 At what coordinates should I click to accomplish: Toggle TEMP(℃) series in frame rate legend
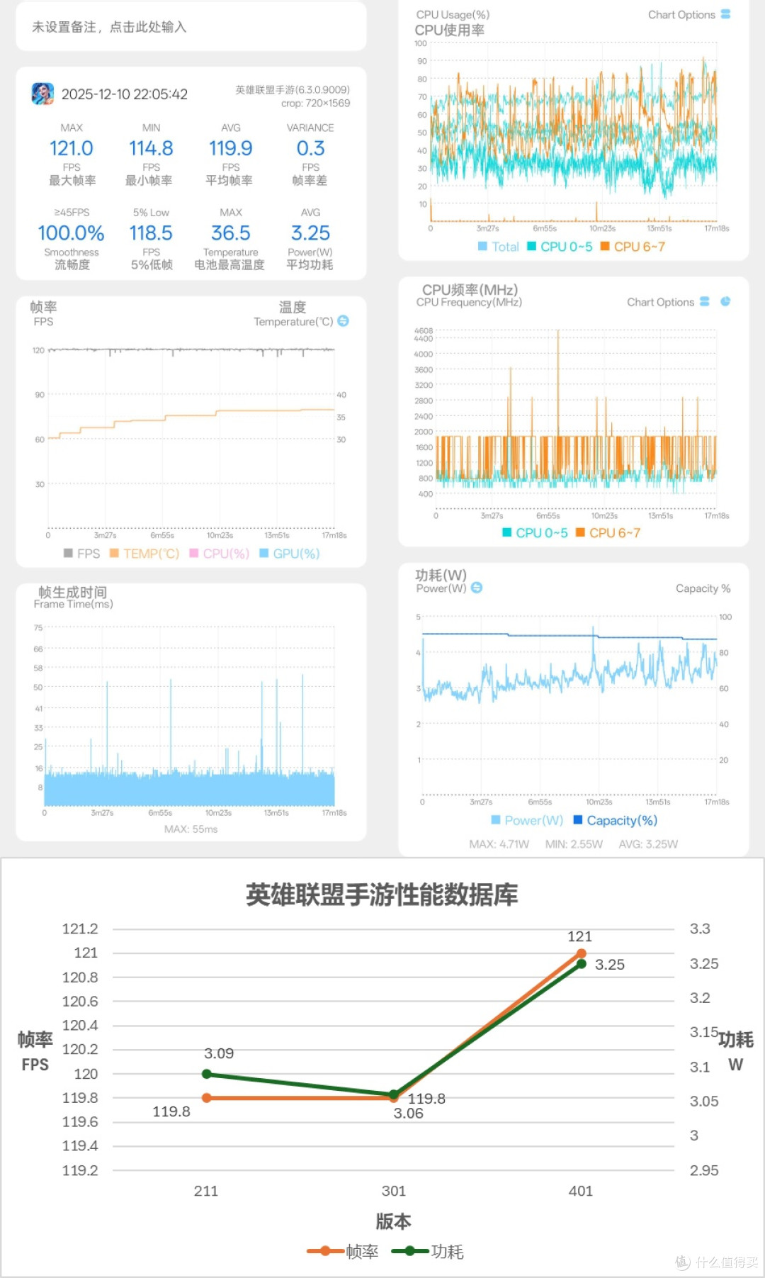click(x=144, y=554)
